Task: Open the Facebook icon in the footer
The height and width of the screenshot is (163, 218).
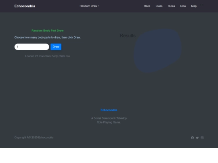Action: 192,138
